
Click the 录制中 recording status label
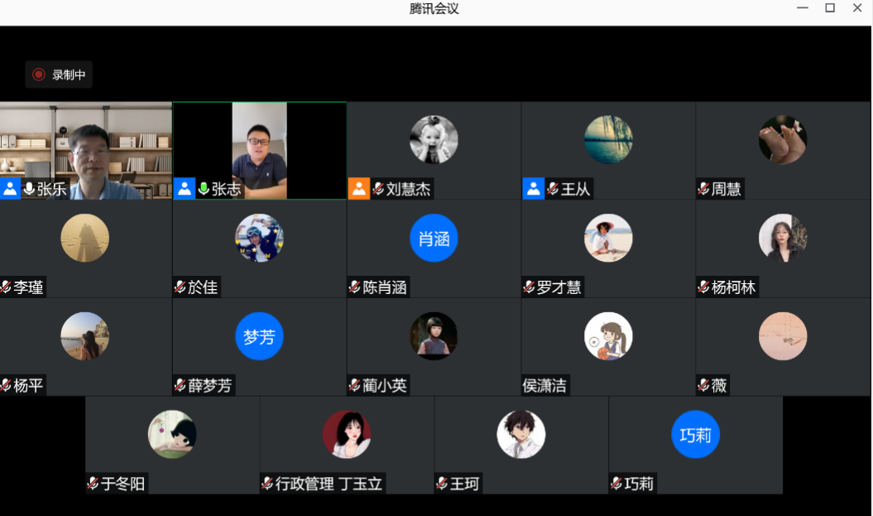[69, 75]
